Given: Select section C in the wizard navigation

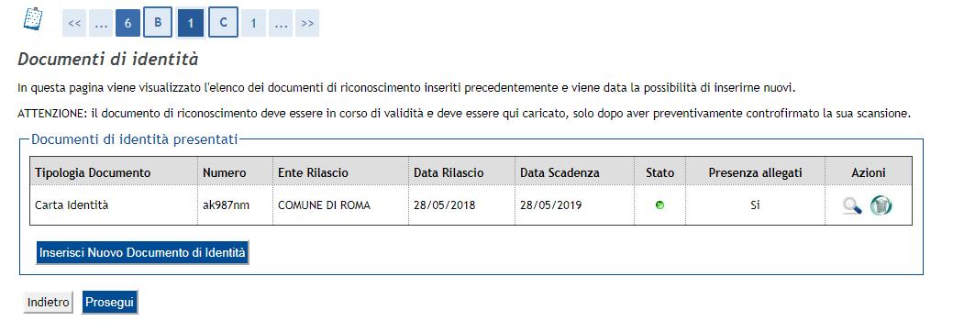Looking at the screenshot, I should [x=223, y=23].
